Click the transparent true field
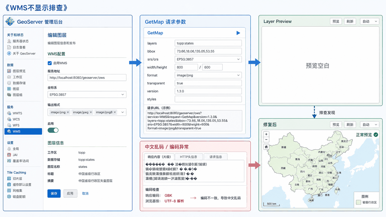Screen dimensions: 386x217 click(208, 83)
